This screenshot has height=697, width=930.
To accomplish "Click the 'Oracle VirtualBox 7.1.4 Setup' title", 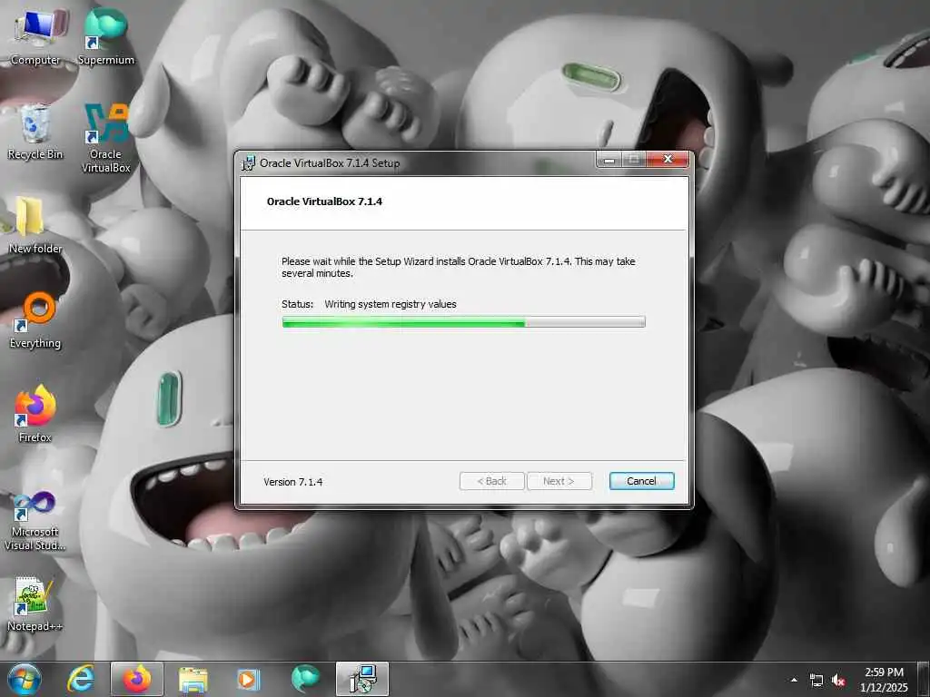I will [330, 163].
